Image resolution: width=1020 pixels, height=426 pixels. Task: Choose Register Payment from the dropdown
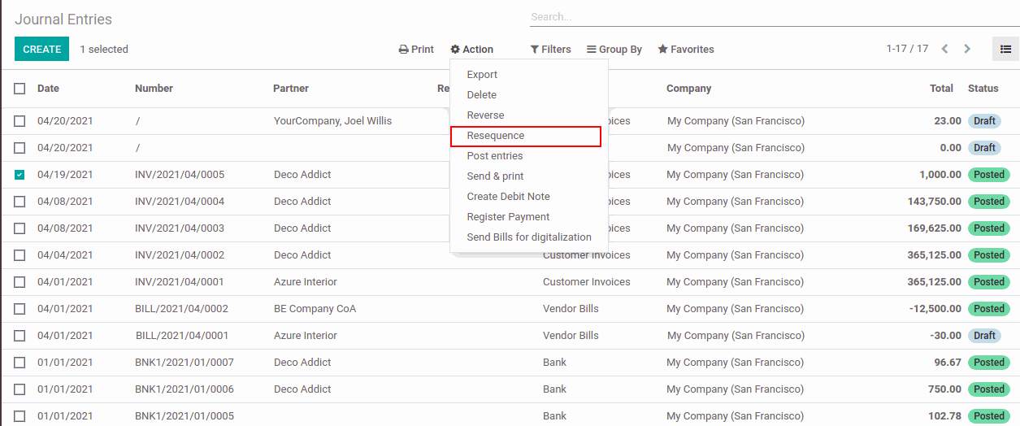pos(508,217)
